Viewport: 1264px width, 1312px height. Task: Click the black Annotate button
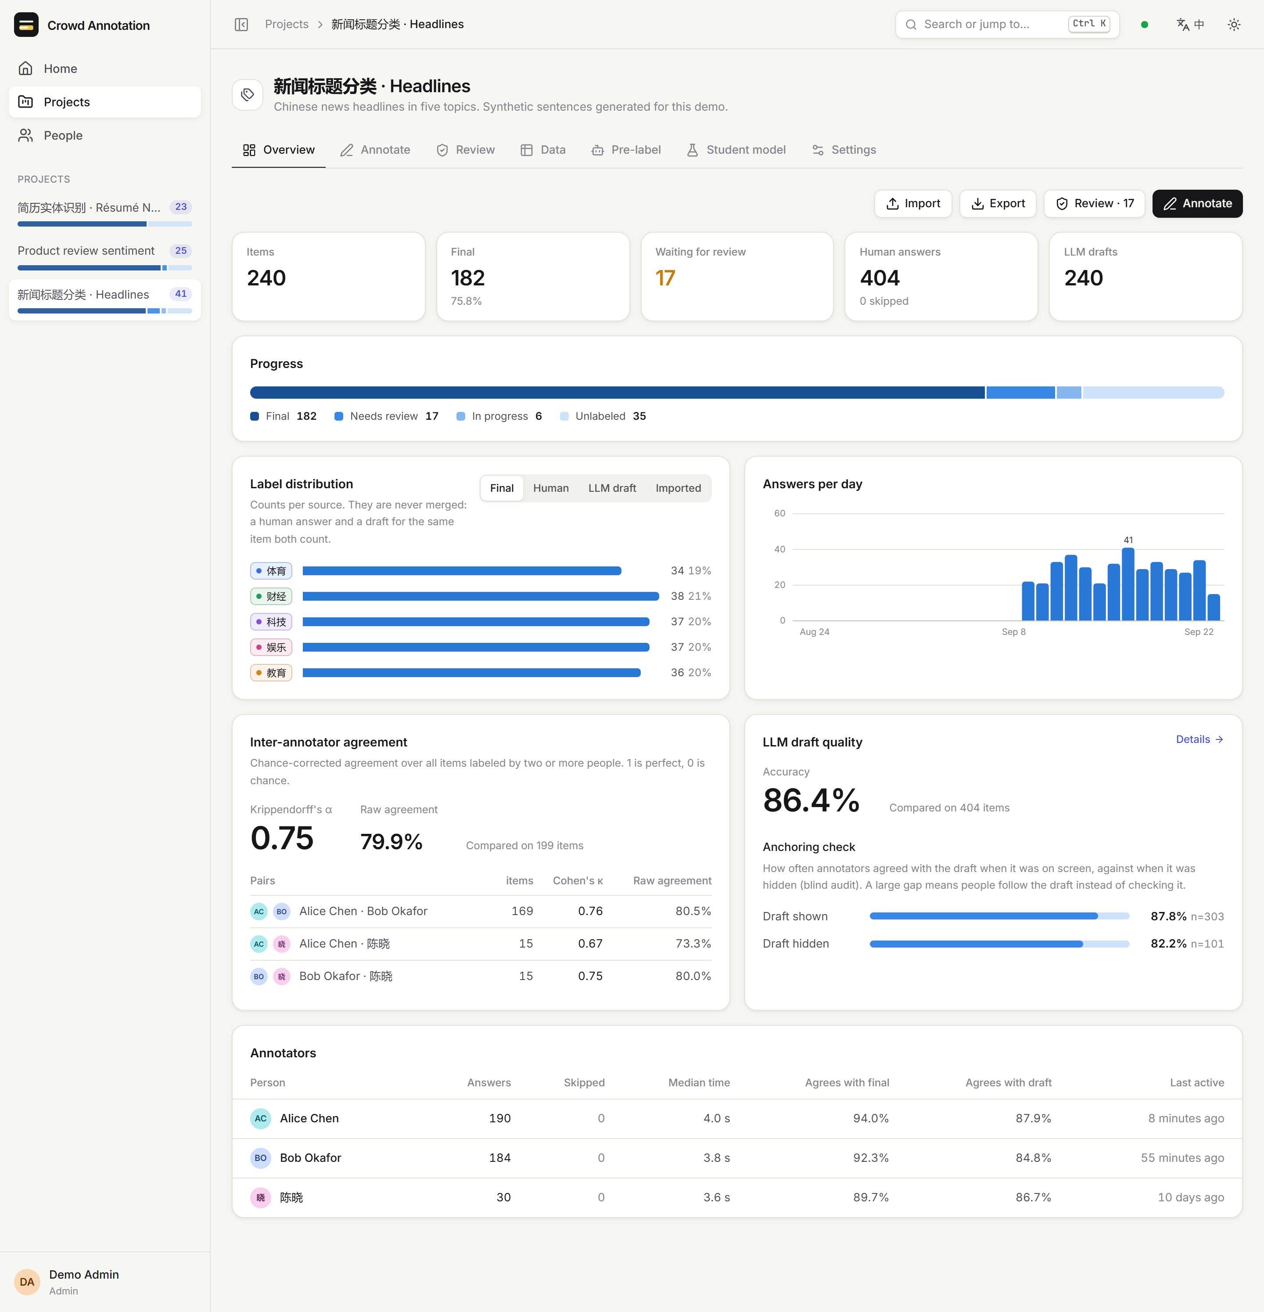1197,203
